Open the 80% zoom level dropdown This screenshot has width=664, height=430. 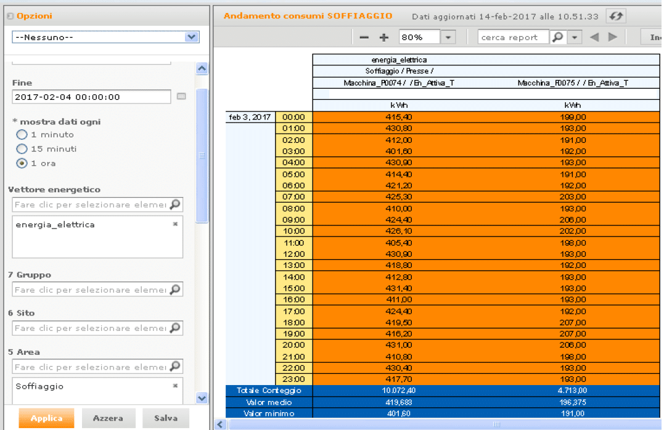(448, 38)
